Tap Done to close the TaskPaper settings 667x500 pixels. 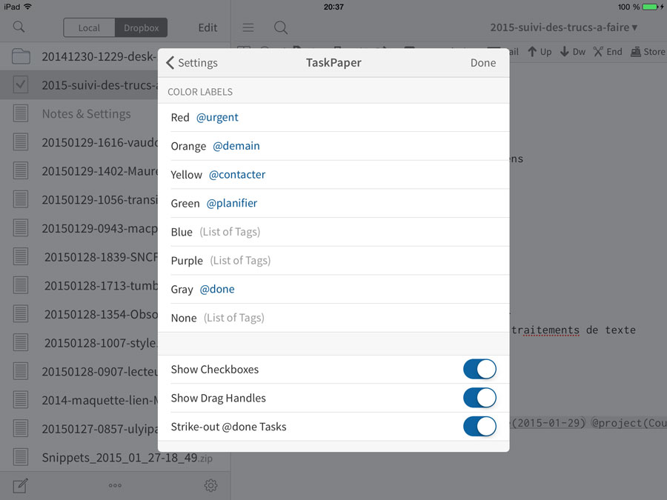point(482,63)
